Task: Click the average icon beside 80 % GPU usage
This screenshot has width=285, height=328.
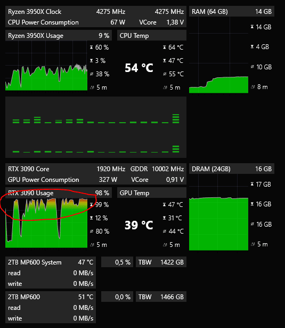Action: point(92,231)
